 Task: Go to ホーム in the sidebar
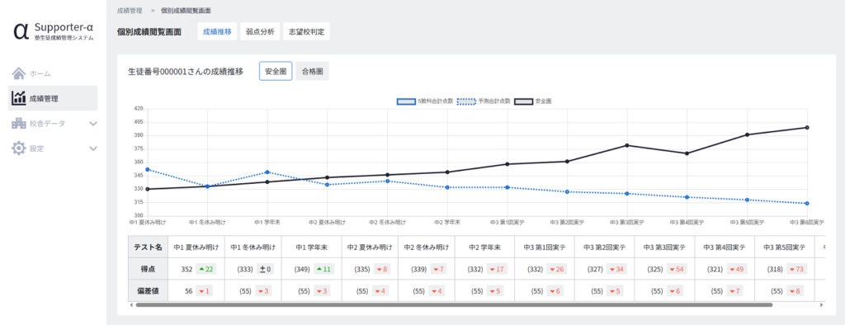click(x=40, y=73)
